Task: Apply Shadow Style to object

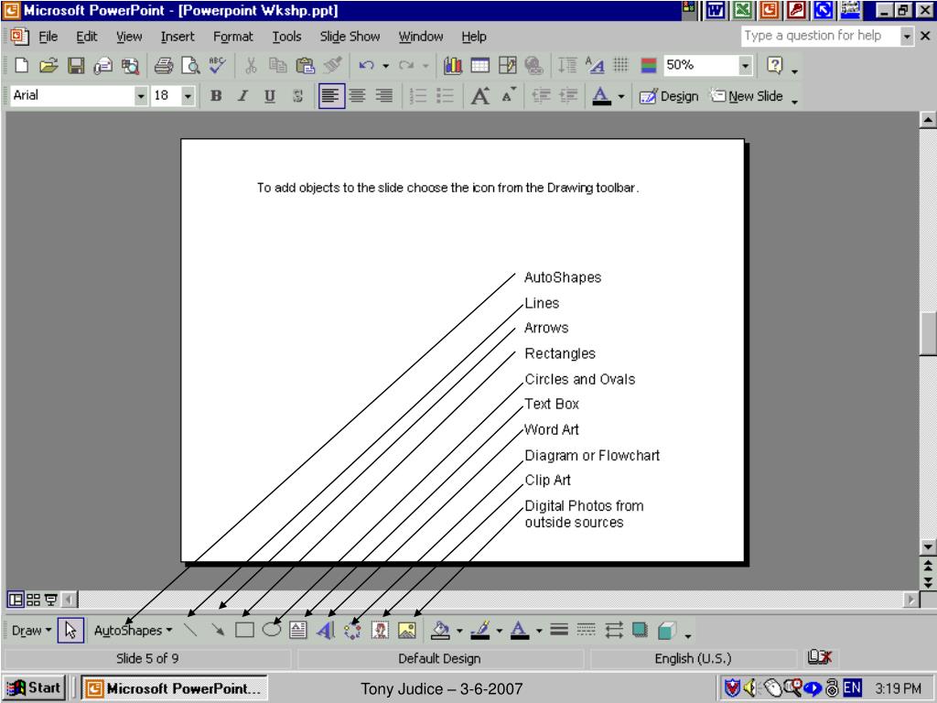Action: (641, 630)
